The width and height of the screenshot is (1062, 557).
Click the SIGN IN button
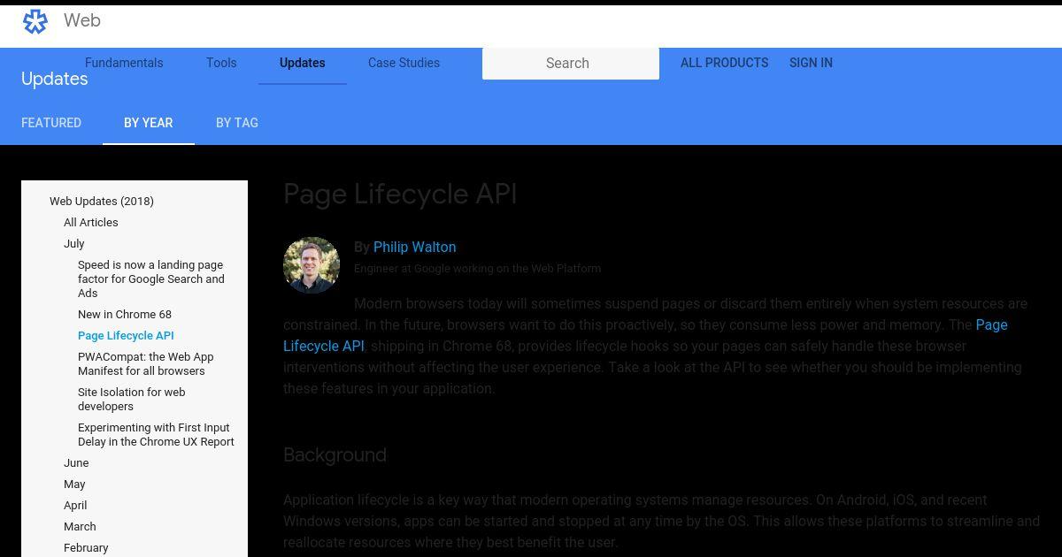811,63
